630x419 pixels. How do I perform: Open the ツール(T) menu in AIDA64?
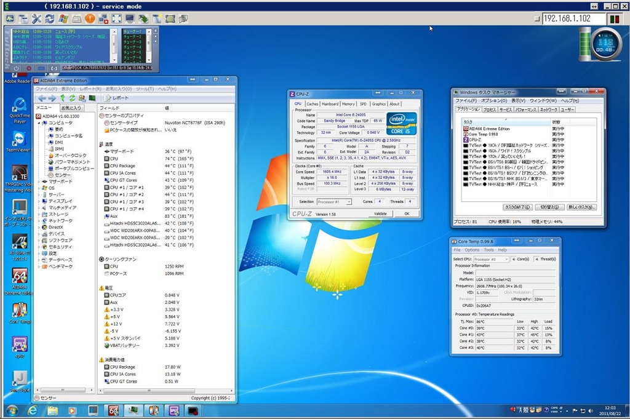[145, 89]
